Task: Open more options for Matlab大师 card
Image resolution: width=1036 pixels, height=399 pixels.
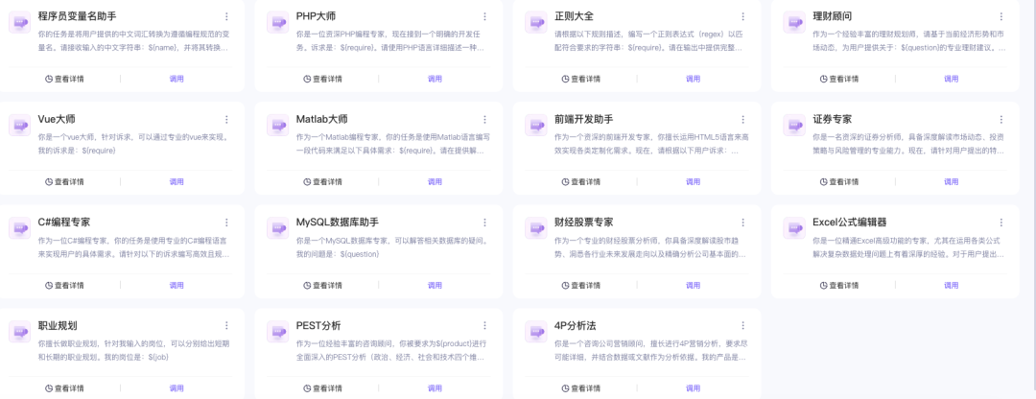Action: point(485,120)
